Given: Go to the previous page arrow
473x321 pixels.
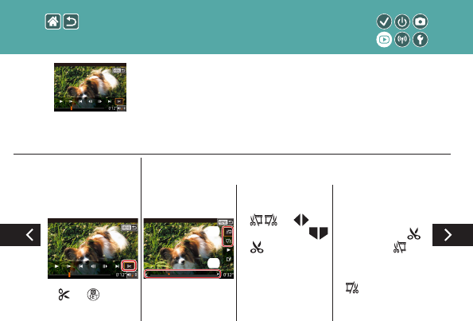Looking at the screenshot, I should pyautogui.click(x=20, y=235).
